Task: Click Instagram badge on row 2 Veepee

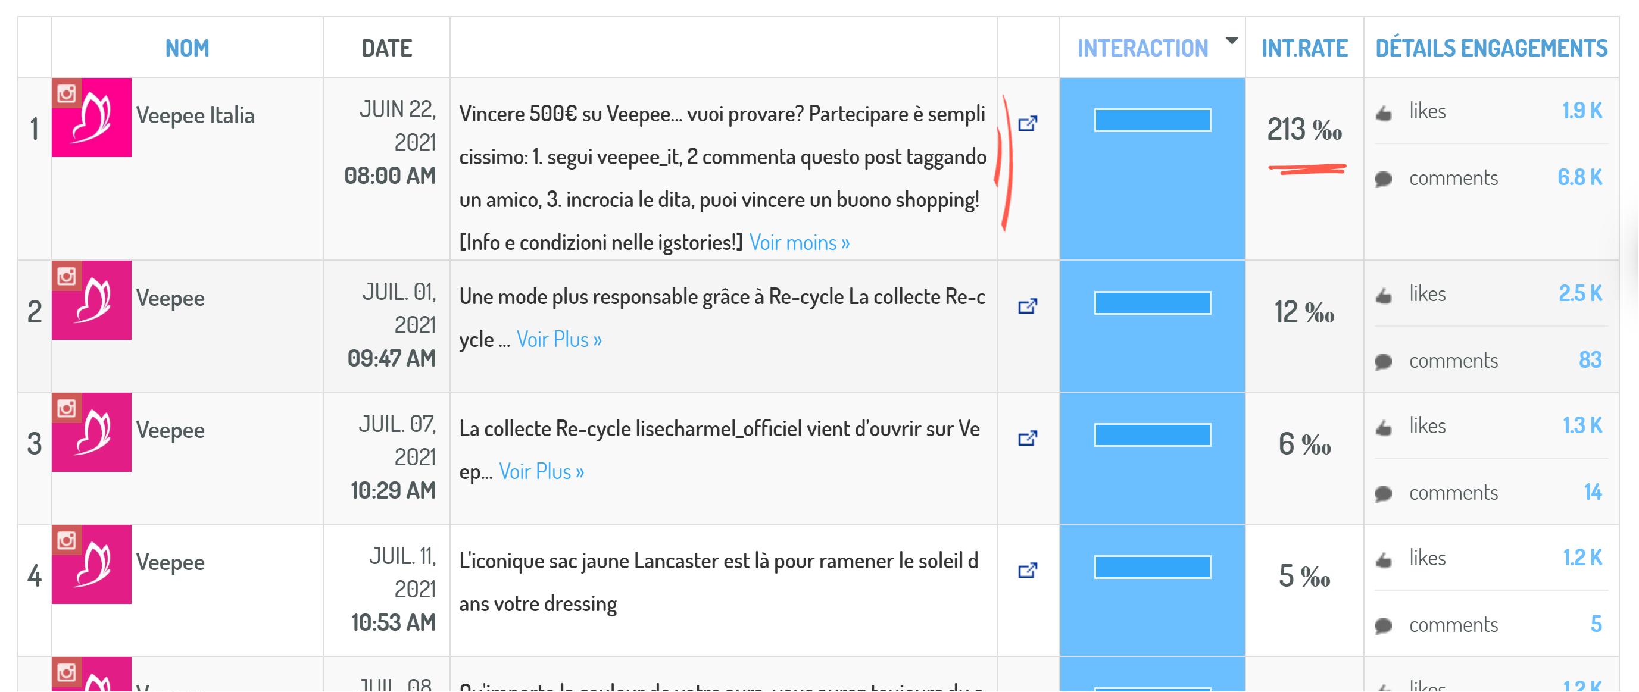Action: point(67,276)
